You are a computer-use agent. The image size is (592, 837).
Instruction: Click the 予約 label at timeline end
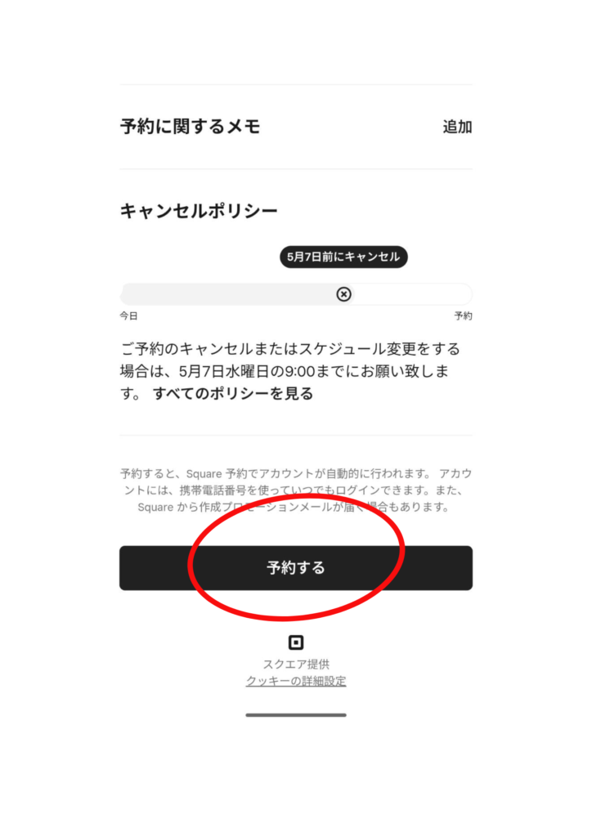464,316
